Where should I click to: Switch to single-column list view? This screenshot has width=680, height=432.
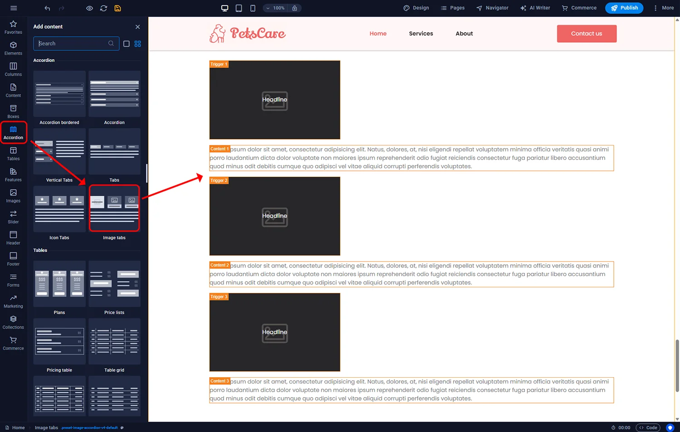[x=126, y=44]
